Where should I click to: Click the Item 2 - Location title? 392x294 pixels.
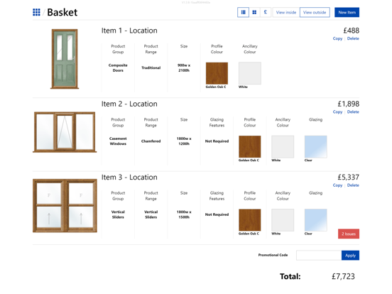click(129, 104)
